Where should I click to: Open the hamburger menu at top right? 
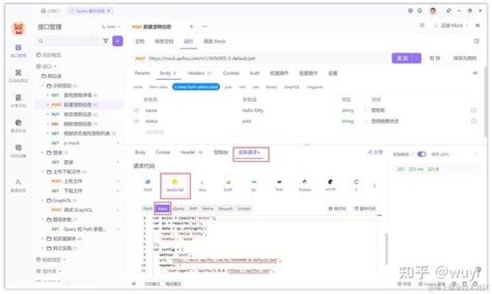tap(478, 25)
